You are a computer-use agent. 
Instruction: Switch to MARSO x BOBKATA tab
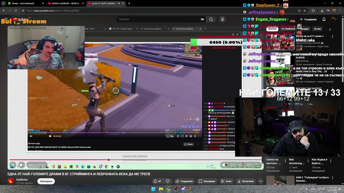[x=65, y=3]
